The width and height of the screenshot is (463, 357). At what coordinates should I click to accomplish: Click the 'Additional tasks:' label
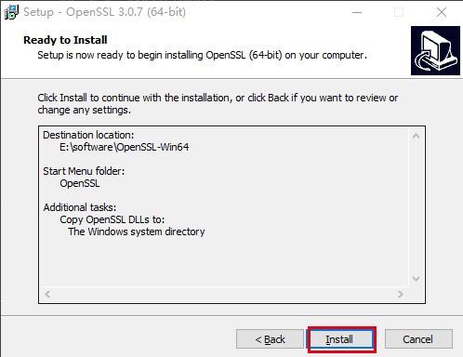point(80,207)
